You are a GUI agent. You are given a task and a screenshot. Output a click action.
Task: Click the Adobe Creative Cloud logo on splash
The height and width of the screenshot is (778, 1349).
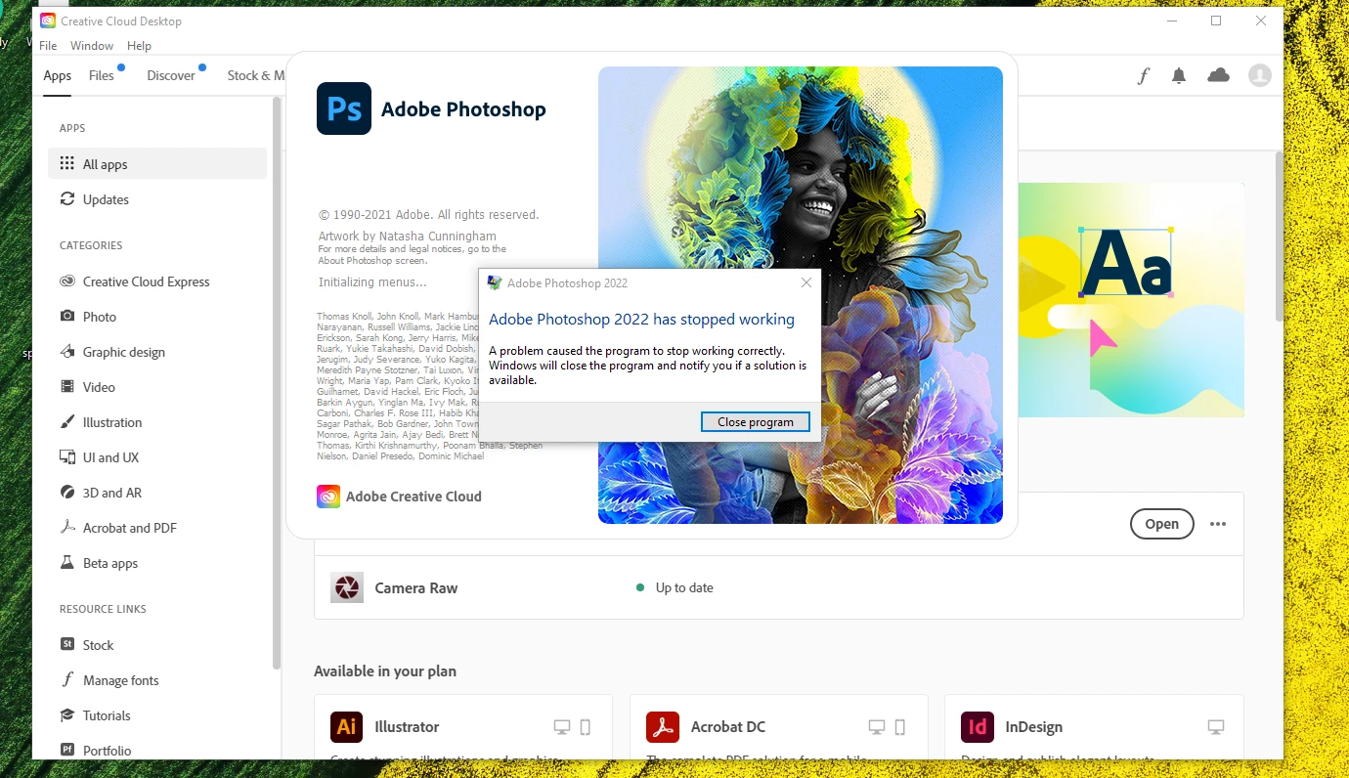click(x=328, y=497)
